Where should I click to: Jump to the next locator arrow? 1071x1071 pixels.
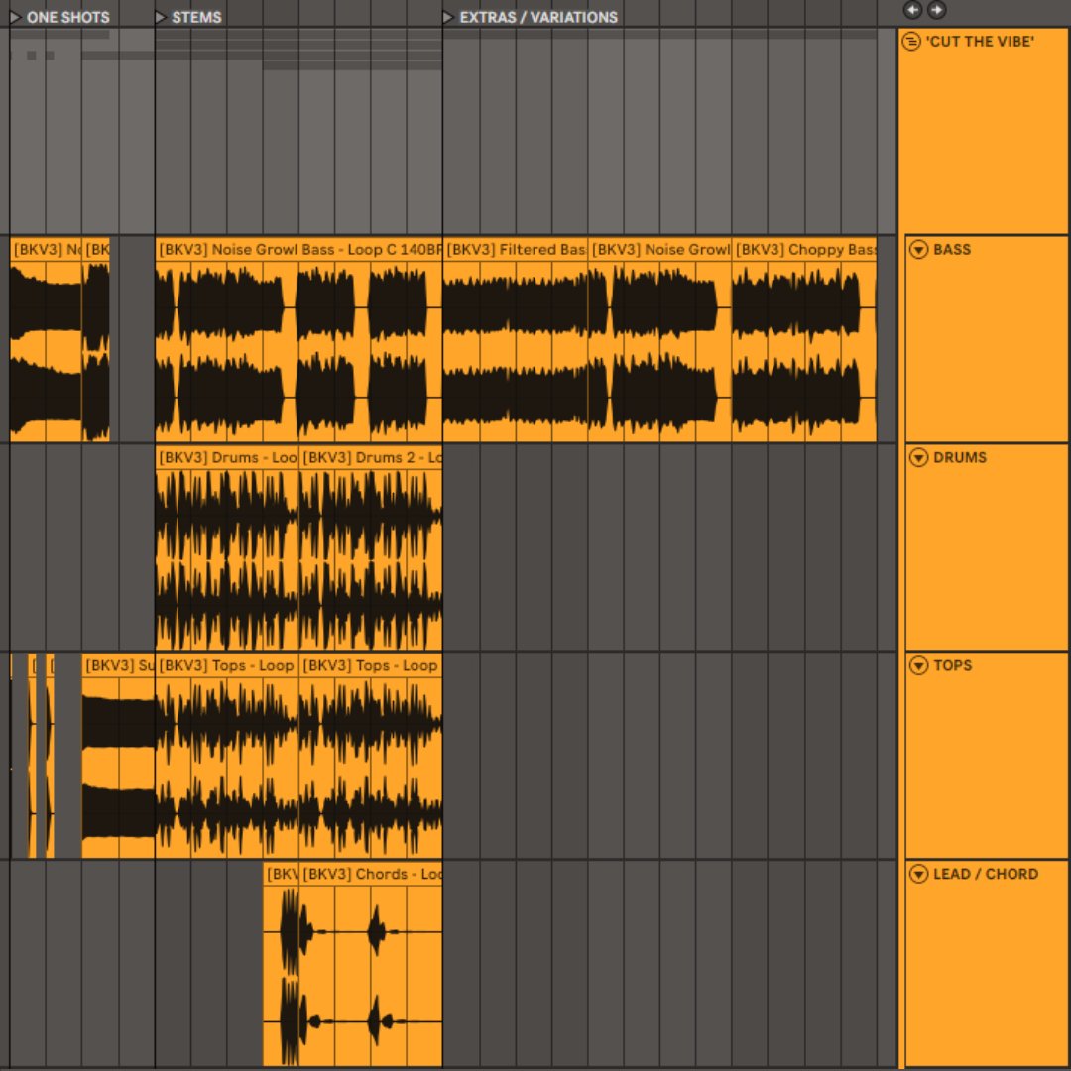[x=936, y=10]
